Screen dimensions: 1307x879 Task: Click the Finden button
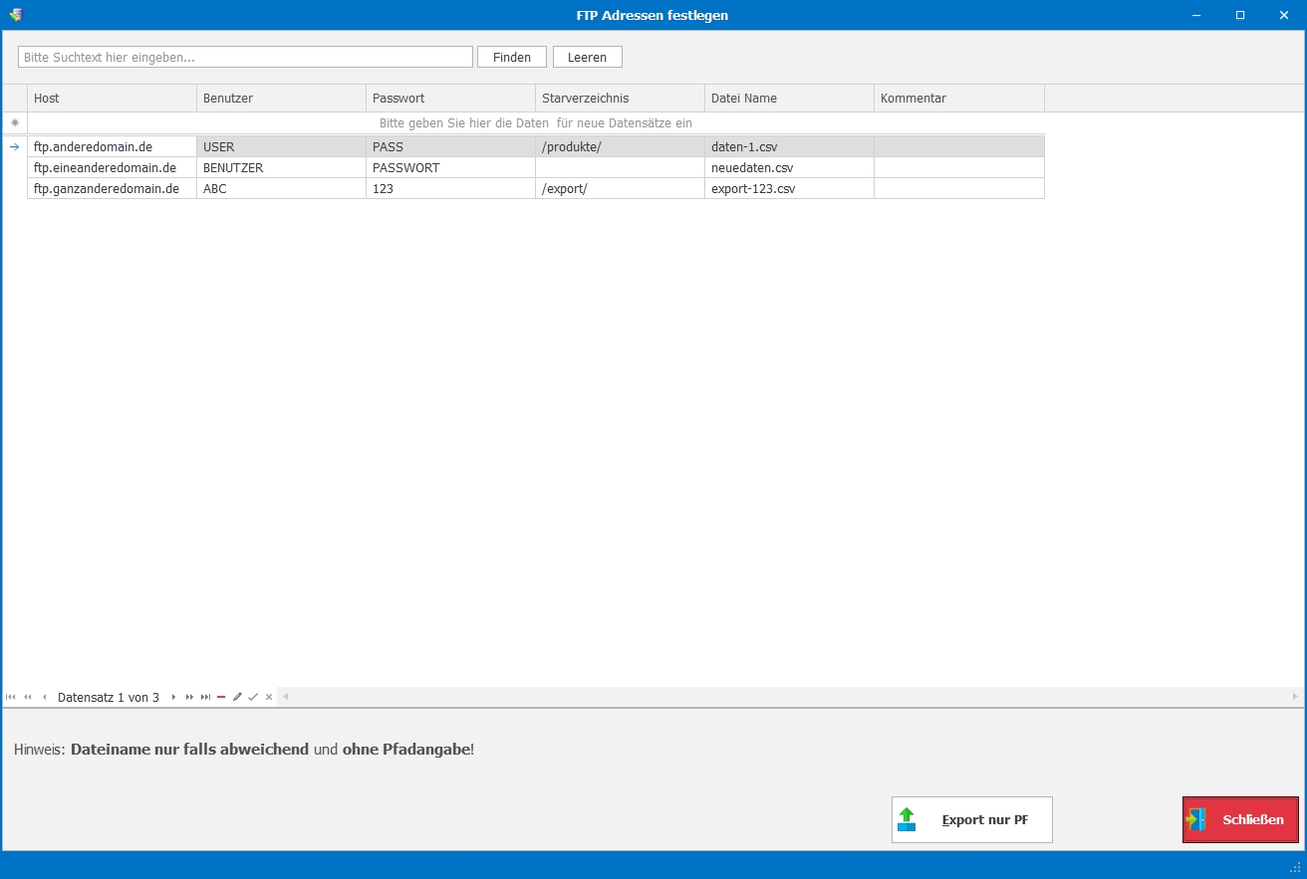(x=512, y=57)
